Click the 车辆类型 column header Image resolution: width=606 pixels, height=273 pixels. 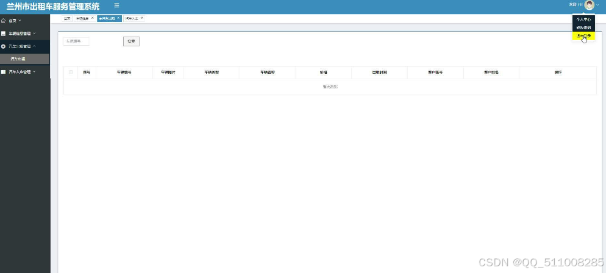pos(212,72)
